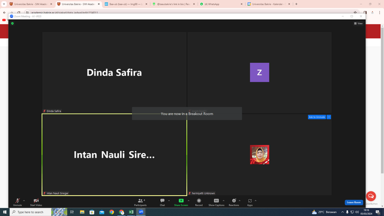Go back in Chrome browser
This screenshot has width=384, height=216.
[x=4, y=13]
